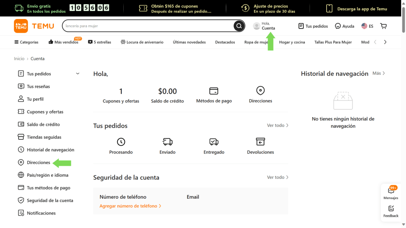The height and width of the screenshot is (228, 406).
Task: Click the search input field
Action: point(148,26)
